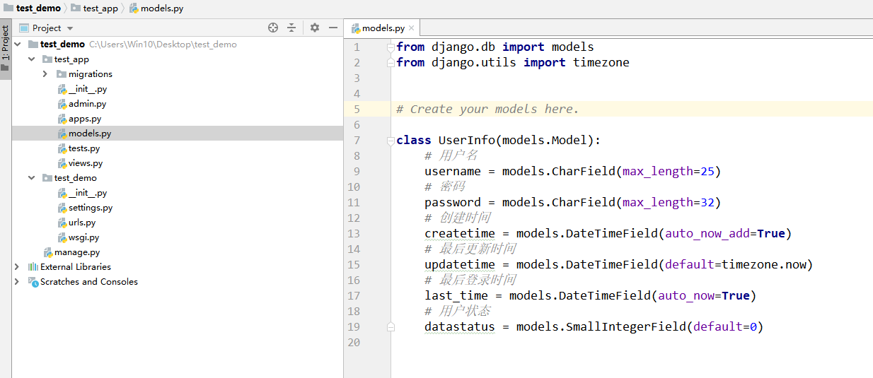Click fold end marker on line 19
The width and height of the screenshot is (873, 378).
coord(391,327)
